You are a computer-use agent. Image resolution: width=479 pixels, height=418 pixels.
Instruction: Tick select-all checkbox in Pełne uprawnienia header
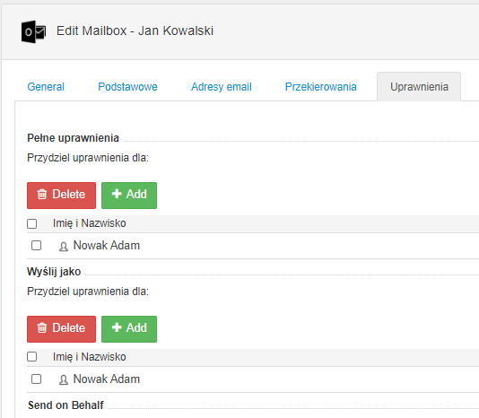click(x=32, y=223)
